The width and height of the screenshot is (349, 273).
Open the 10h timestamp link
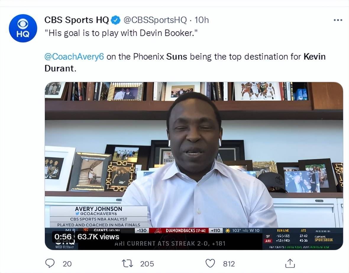[x=202, y=20]
